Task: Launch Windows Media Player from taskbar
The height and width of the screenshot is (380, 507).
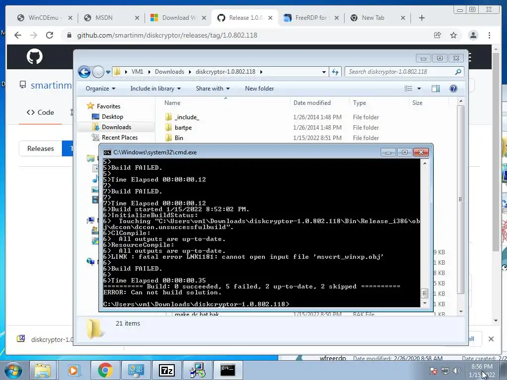Action: click(x=73, y=370)
